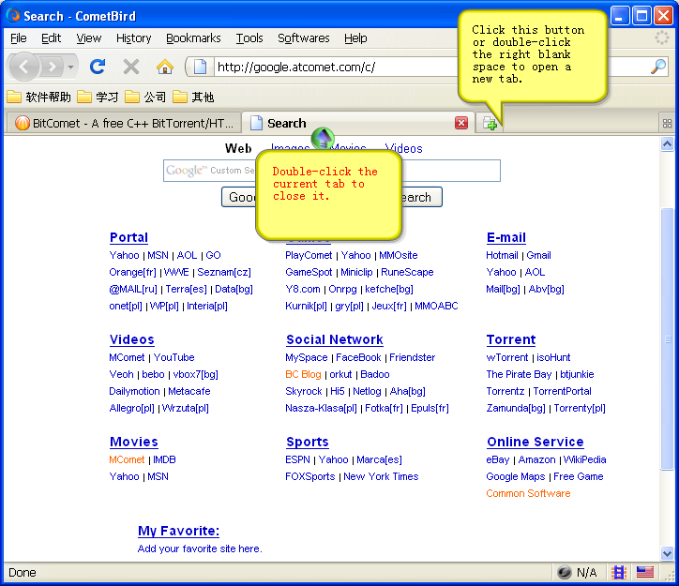The image size is (679, 586).
Task: Click the US flag icon in status bar
Action: pyautogui.click(x=645, y=572)
